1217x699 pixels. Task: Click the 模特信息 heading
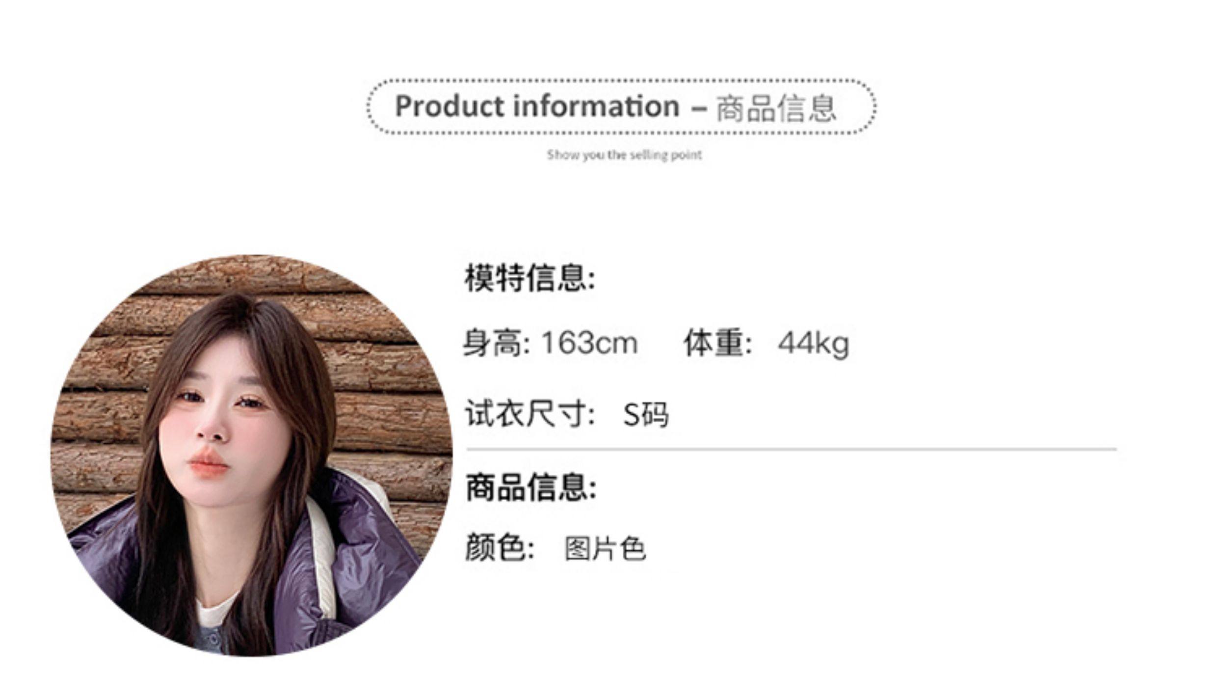pyautogui.click(x=530, y=278)
